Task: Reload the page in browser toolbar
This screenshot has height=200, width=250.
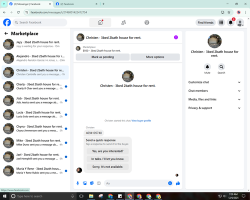Action: (x=18, y=12)
